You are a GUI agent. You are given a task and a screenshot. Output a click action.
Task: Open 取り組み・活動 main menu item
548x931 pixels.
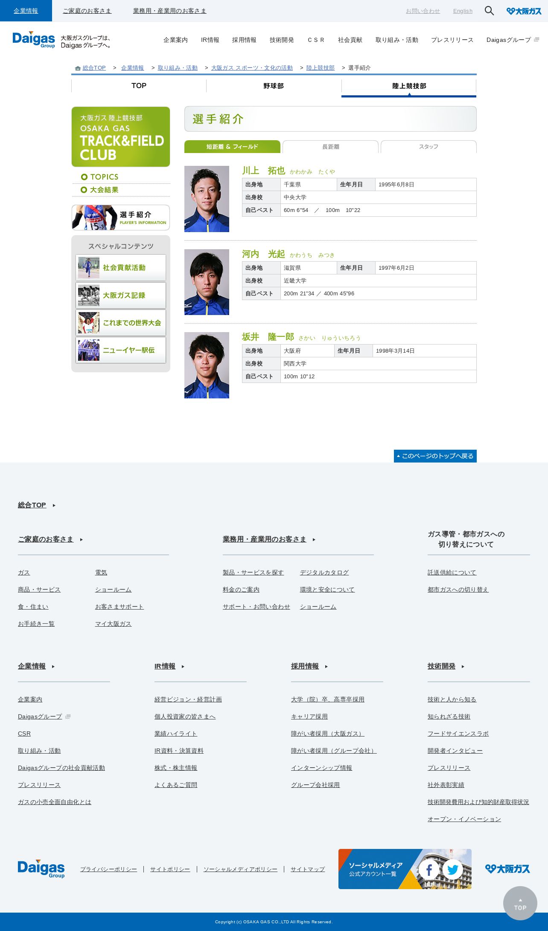tap(397, 40)
